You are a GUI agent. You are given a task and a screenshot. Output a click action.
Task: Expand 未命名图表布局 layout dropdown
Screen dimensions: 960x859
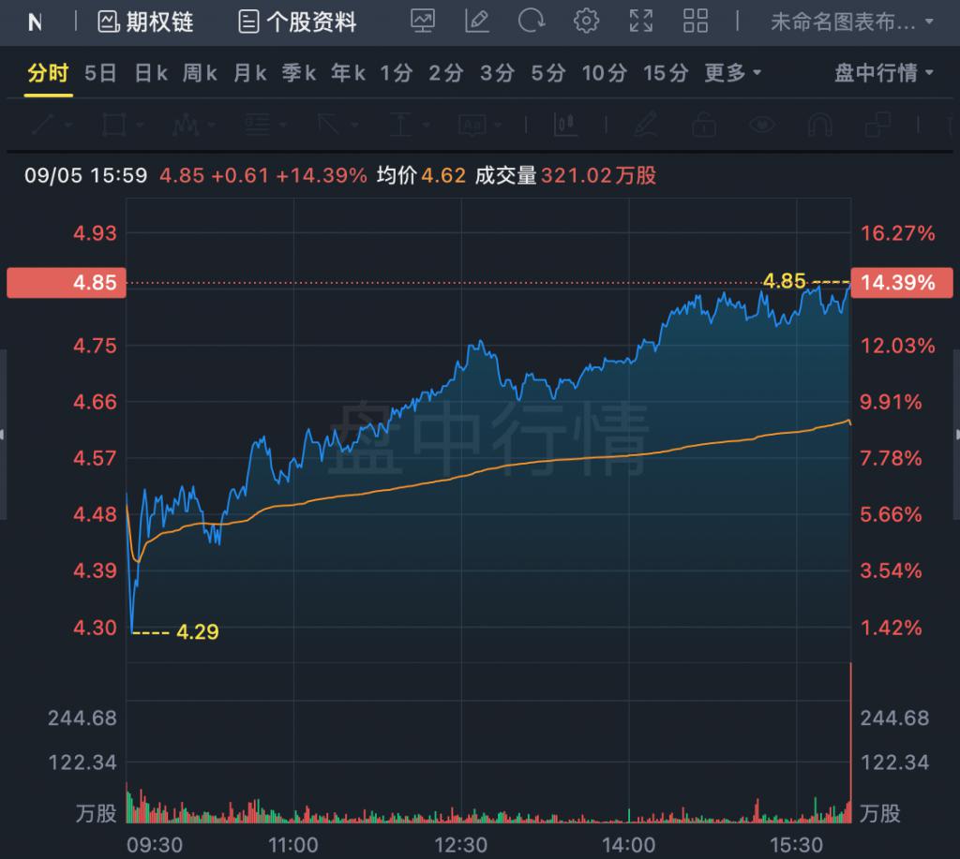[x=851, y=22]
